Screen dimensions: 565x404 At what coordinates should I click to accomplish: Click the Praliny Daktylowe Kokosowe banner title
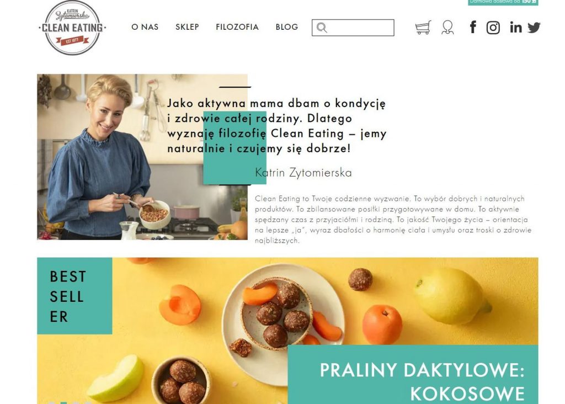click(x=422, y=382)
